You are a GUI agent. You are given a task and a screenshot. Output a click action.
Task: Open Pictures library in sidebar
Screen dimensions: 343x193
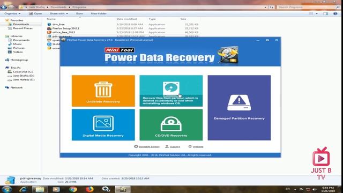click(19, 48)
